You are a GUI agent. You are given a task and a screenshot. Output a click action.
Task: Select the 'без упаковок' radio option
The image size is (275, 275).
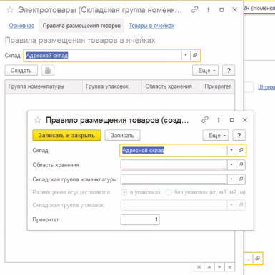(x=169, y=192)
